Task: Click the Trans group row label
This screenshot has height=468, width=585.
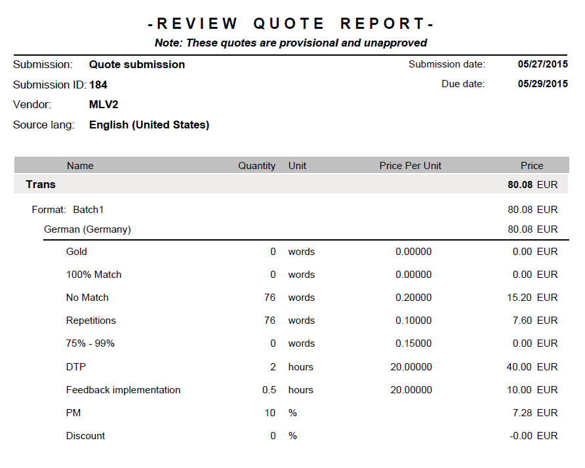Action: pyautogui.click(x=41, y=185)
